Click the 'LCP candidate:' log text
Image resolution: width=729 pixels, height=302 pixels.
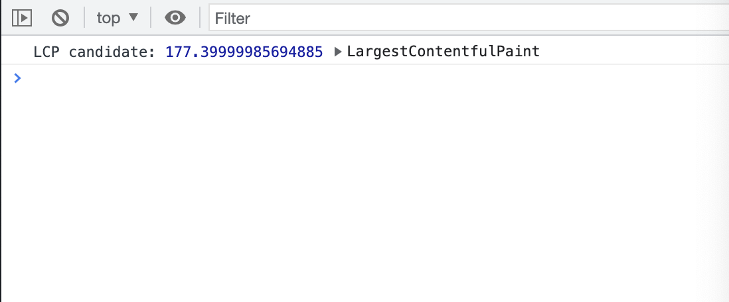click(94, 52)
